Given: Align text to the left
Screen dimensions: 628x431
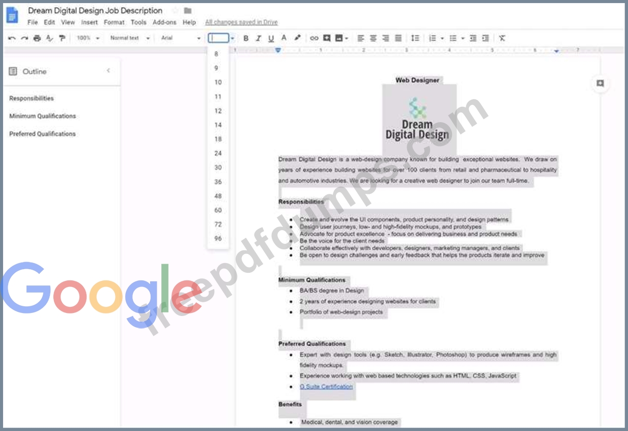Looking at the screenshot, I should coord(361,38).
